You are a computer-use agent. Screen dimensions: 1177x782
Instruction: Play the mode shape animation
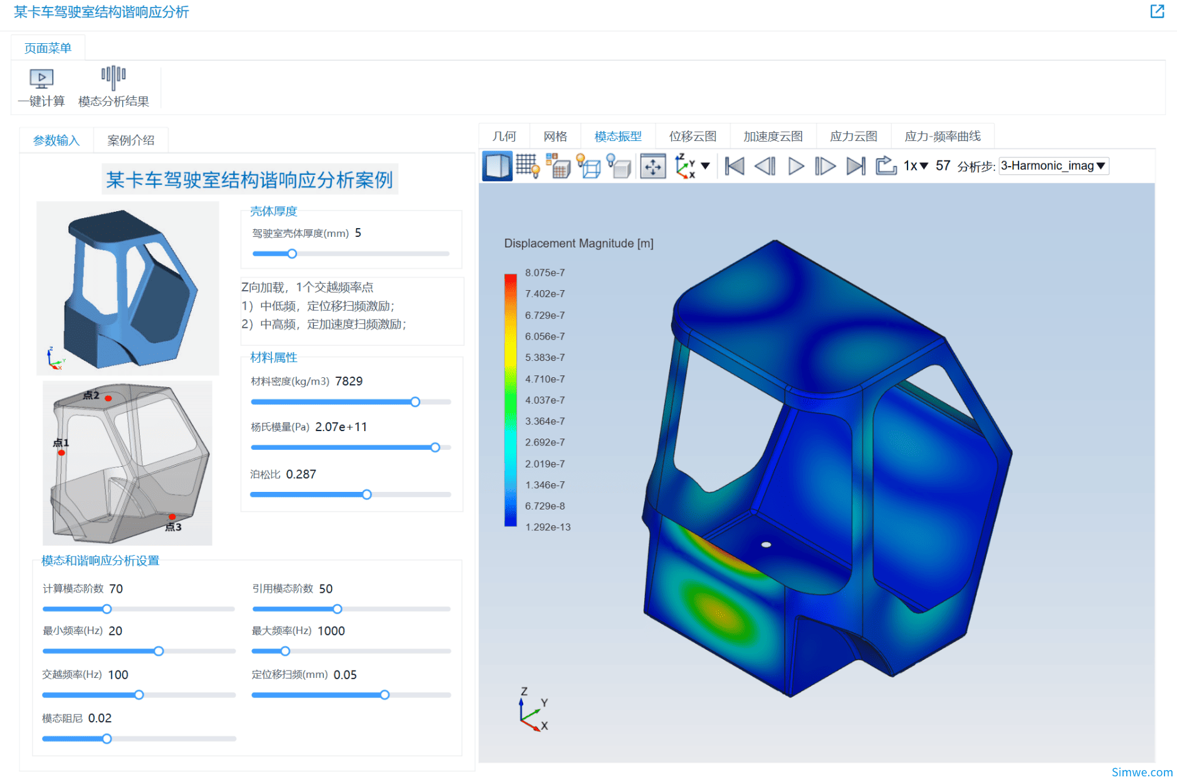[x=795, y=166]
